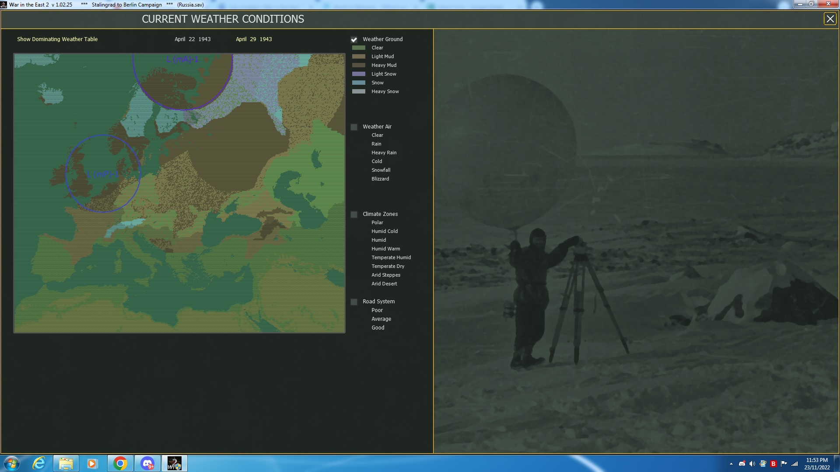Switch to War in the East taskbar icon

(174, 463)
